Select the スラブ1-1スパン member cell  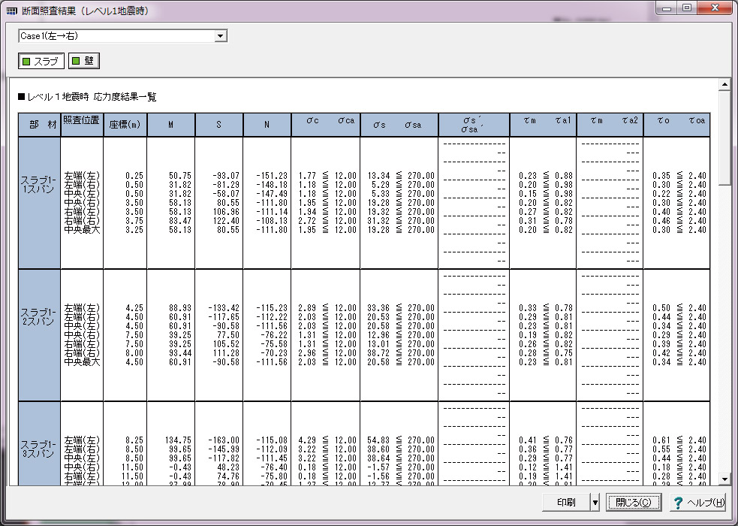click(x=40, y=203)
